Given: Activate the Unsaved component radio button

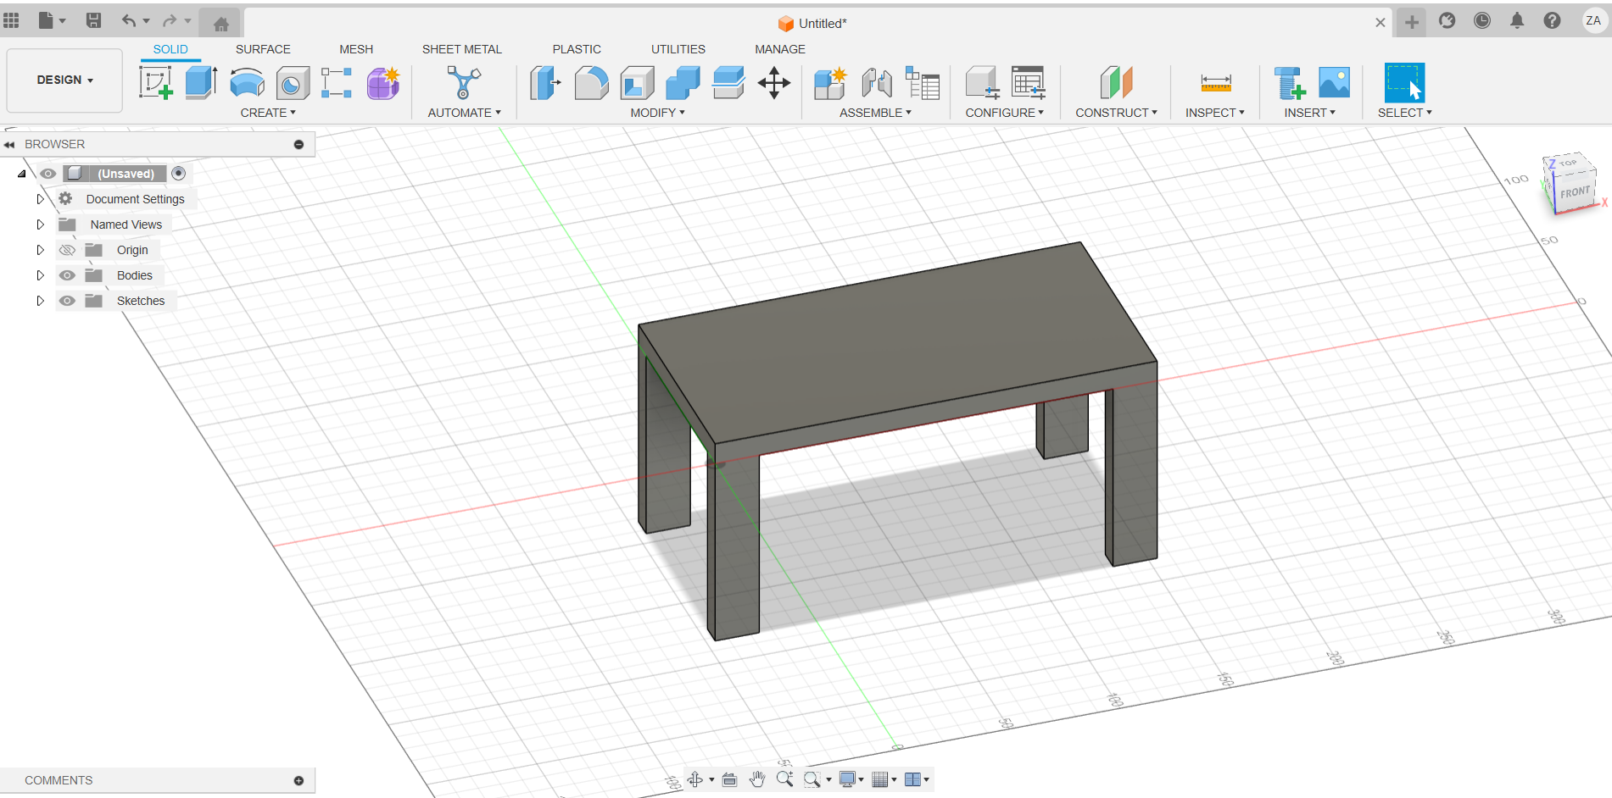Looking at the screenshot, I should 178,174.
